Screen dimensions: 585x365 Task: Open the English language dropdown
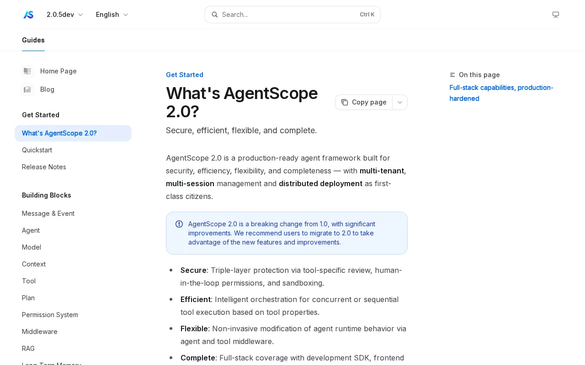click(x=112, y=15)
